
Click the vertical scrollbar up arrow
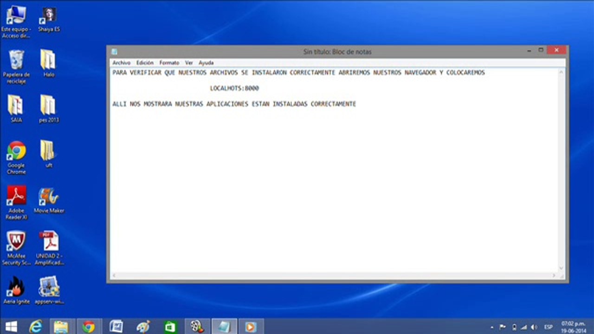pyautogui.click(x=562, y=72)
